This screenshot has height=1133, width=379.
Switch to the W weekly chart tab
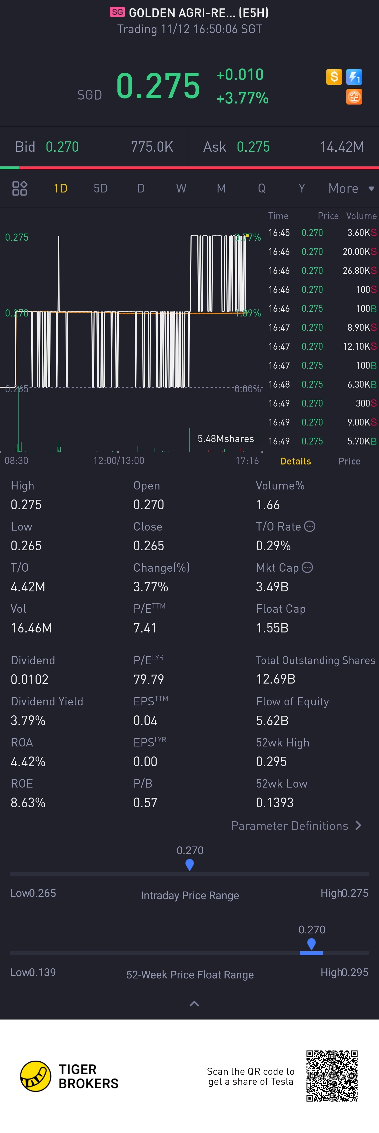[181, 188]
